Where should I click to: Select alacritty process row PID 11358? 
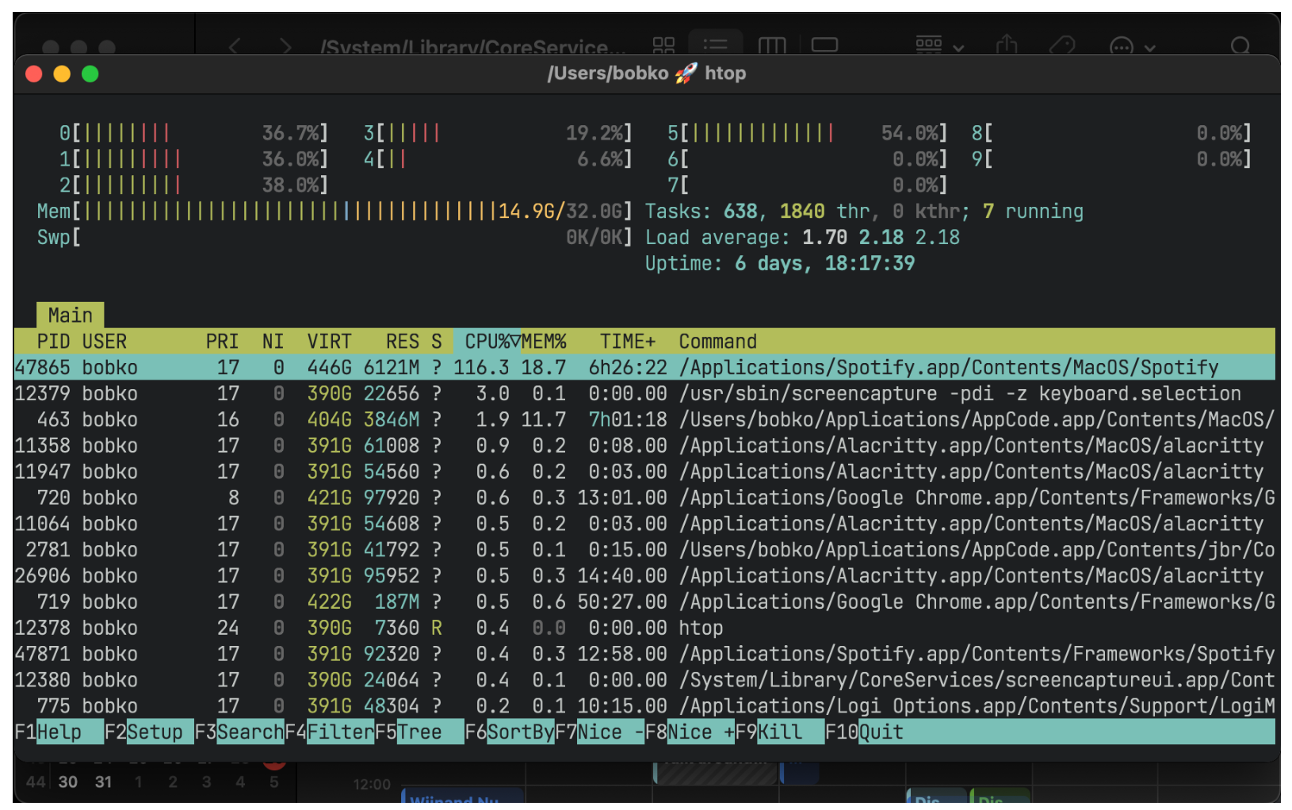coord(644,445)
